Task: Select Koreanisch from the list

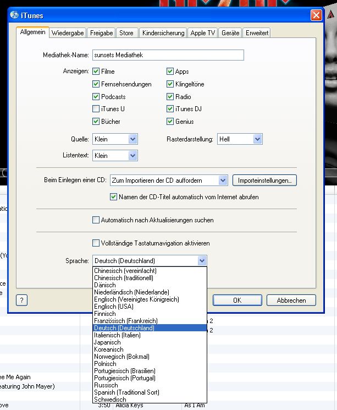Action: click(x=150, y=349)
